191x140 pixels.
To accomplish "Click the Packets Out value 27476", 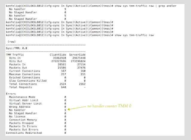I will 81,68.
